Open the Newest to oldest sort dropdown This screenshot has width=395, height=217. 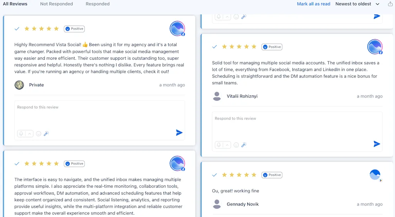point(357,4)
